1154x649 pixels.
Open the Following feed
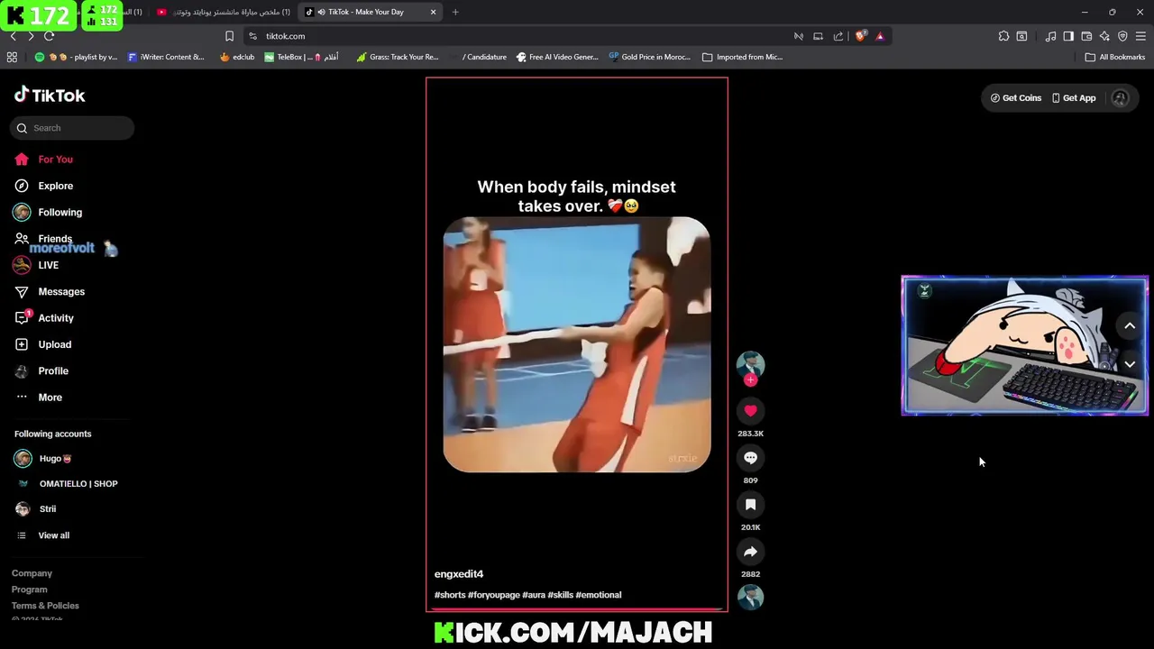[x=48, y=213]
